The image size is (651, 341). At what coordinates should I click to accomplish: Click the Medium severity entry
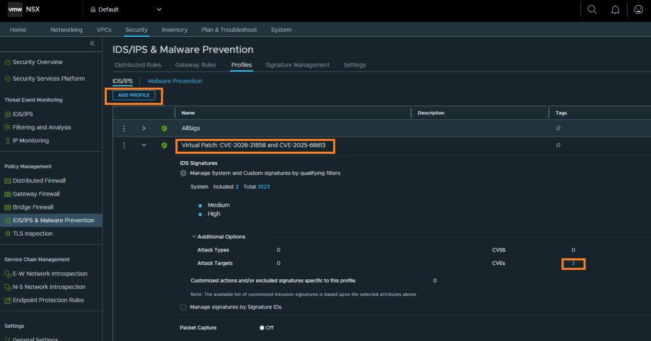coord(219,205)
